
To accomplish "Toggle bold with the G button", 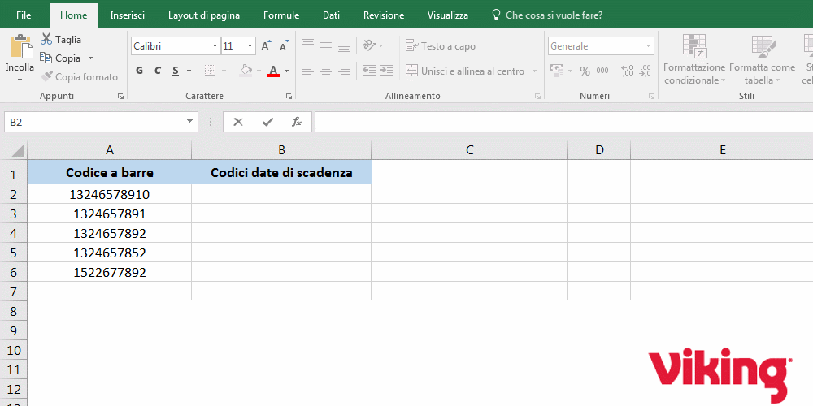I will tap(139, 71).
